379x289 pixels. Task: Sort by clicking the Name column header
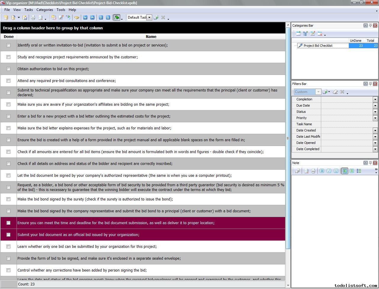(x=151, y=37)
